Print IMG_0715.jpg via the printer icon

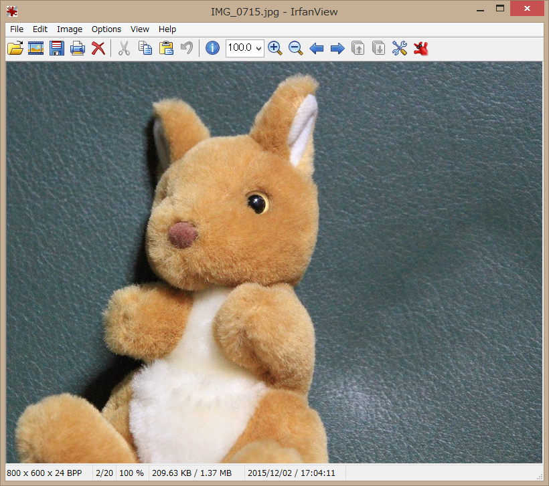click(77, 47)
